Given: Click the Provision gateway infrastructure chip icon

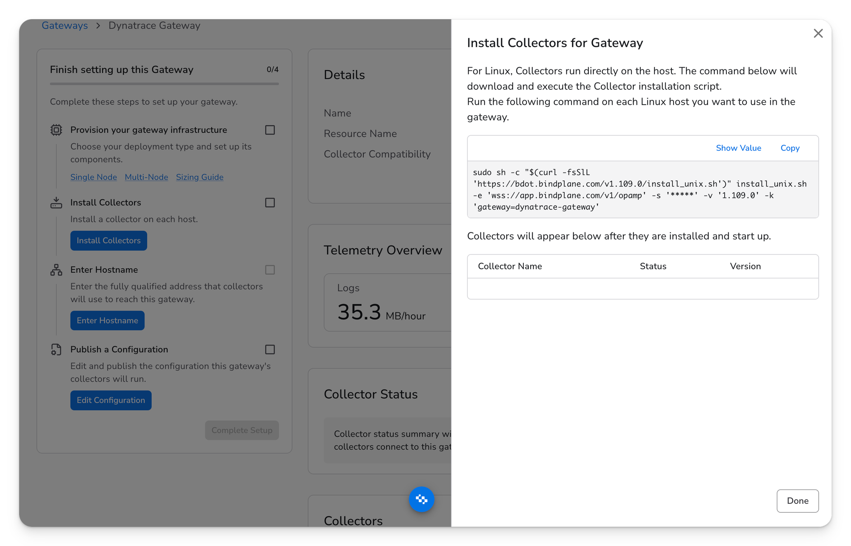Looking at the screenshot, I should pyautogui.click(x=56, y=130).
